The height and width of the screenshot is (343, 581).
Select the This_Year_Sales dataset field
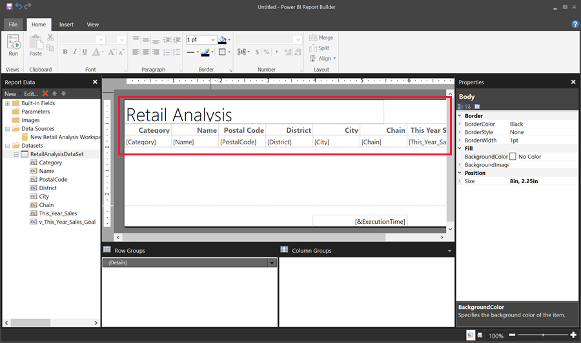57,213
